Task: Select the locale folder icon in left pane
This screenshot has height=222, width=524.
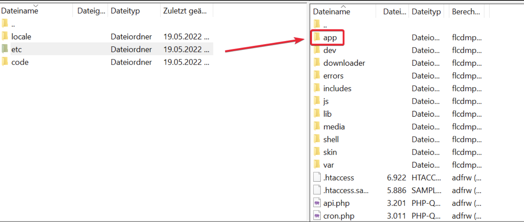Action: click(5, 36)
